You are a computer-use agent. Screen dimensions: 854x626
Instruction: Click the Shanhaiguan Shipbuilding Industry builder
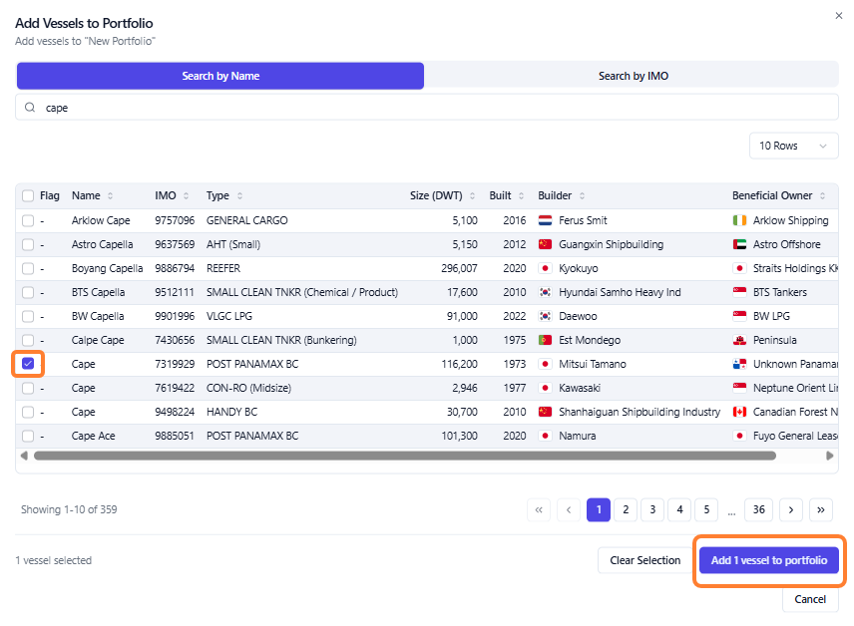click(x=640, y=412)
